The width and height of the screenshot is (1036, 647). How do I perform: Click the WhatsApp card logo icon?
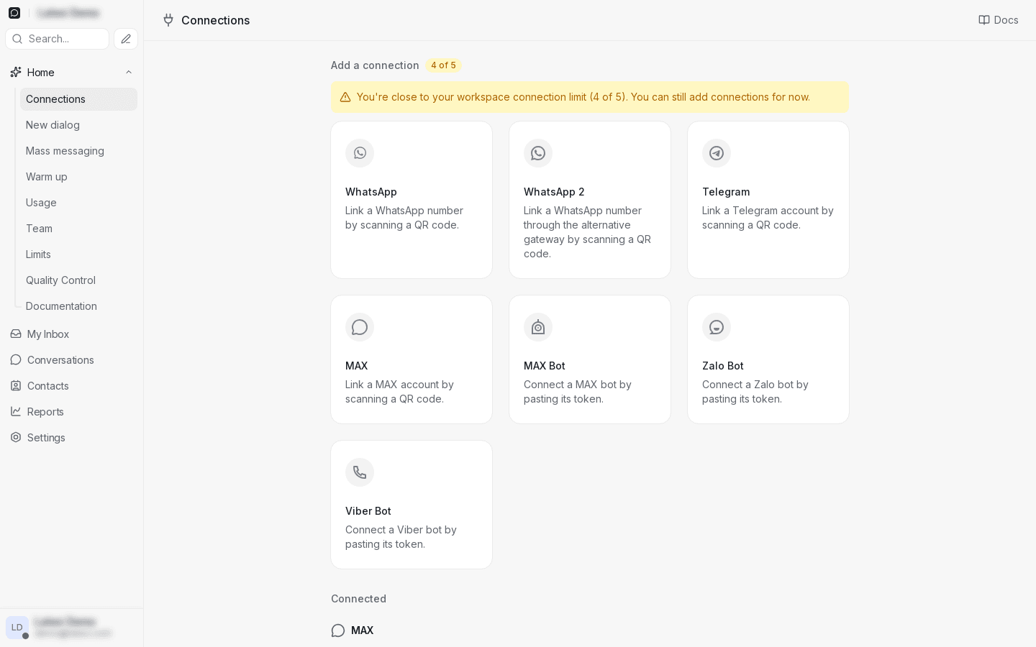pyautogui.click(x=360, y=153)
